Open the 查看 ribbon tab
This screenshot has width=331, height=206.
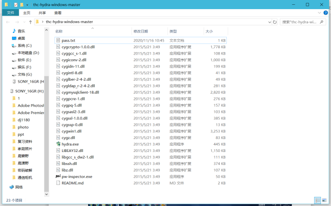pos(58,13)
